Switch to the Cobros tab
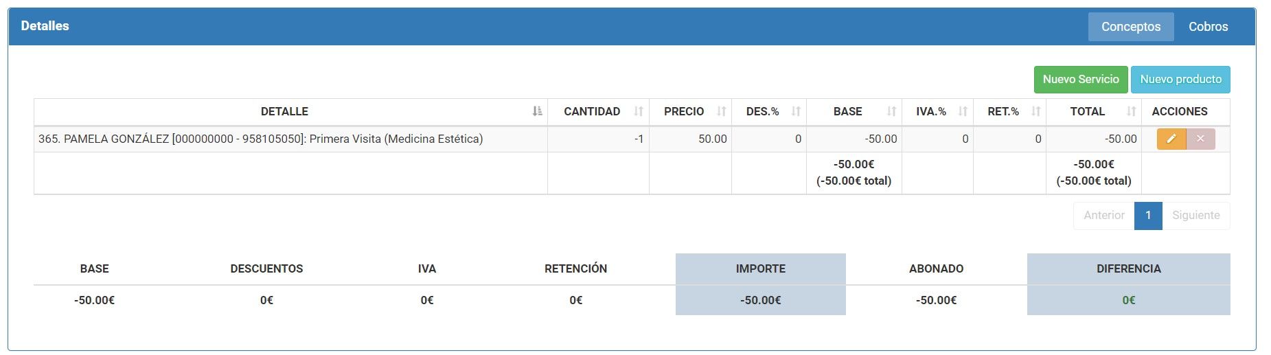 (1208, 27)
